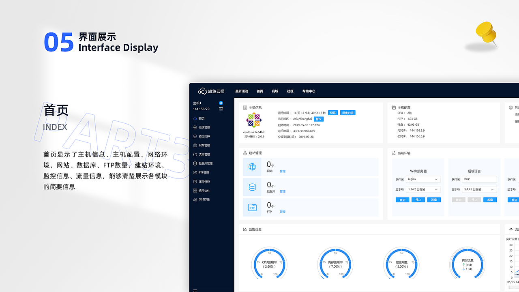Open the Nginx software name dropdown
519x292 pixels.
point(423,179)
